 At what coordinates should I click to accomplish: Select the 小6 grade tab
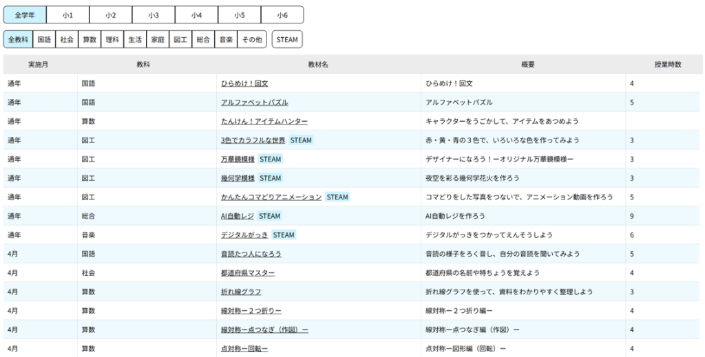click(282, 15)
